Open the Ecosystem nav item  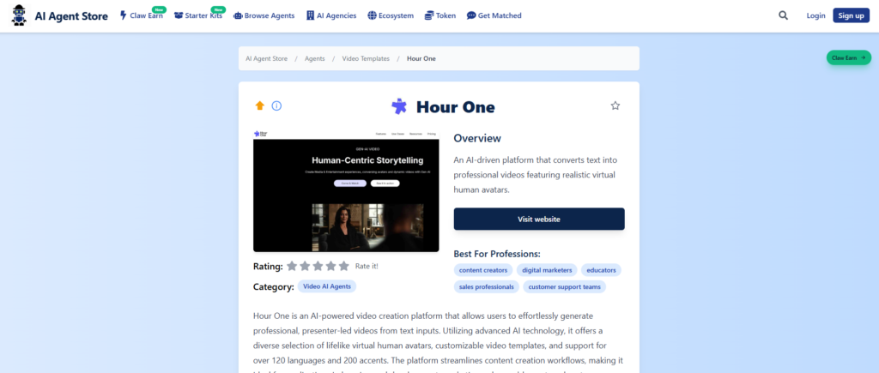[391, 15]
